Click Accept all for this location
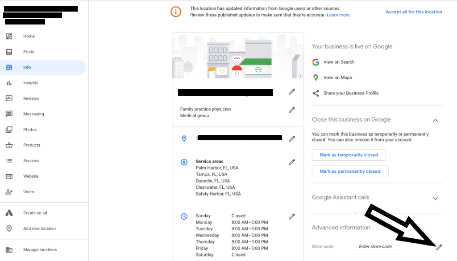Screen dimensions: 457x261 414,12
